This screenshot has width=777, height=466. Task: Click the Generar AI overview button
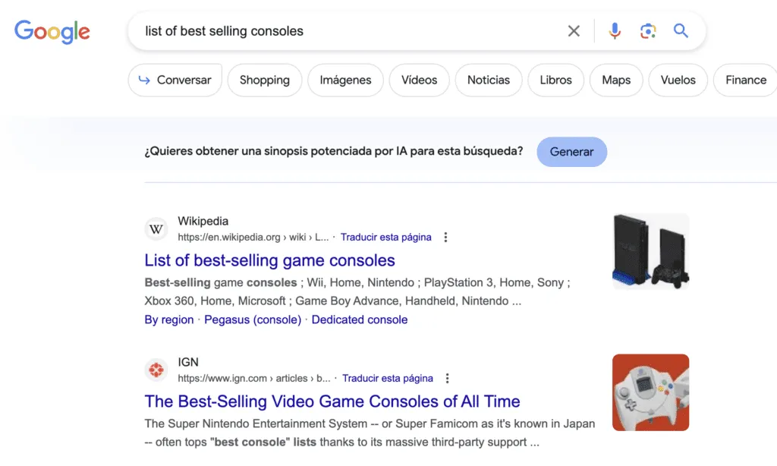pyautogui.click(x=572, y=152)
